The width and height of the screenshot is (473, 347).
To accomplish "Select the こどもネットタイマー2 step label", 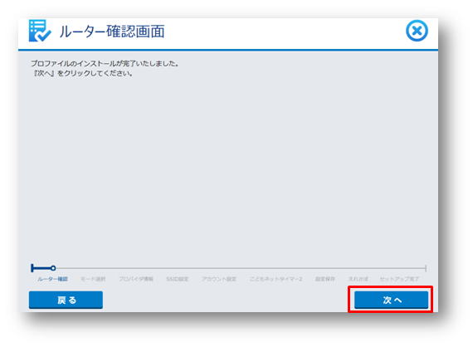I will coord(276,279).
